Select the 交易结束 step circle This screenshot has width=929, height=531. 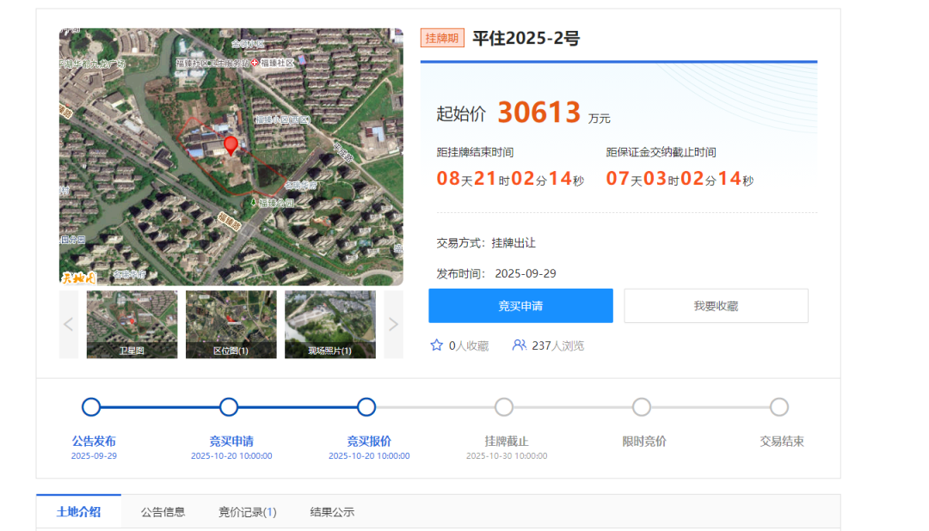coord(779,407)
